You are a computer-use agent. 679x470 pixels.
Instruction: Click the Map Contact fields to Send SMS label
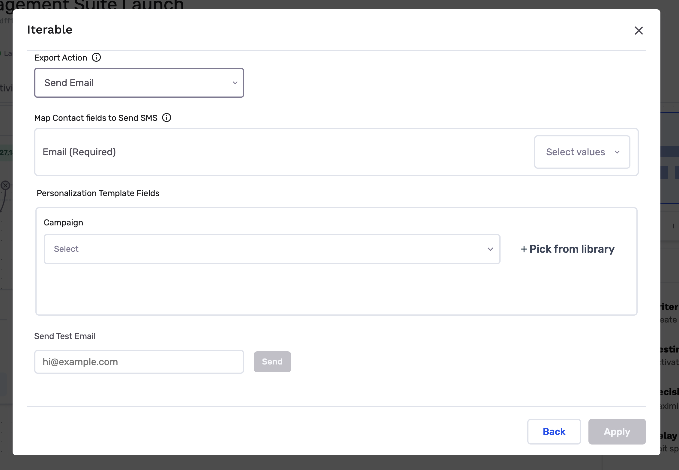click(x=96, y=118)
